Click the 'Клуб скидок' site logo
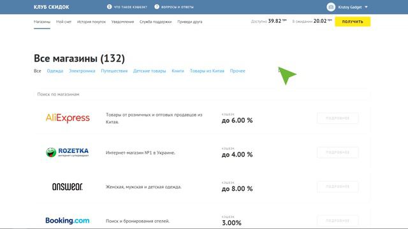This screenshot has width=408, height=229. point(51,7)
